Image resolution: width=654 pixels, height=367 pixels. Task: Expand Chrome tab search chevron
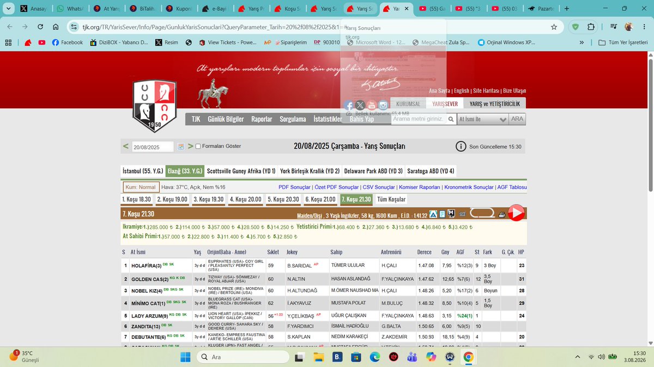8,9
